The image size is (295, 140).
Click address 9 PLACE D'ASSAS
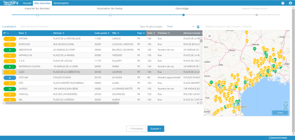(x=62, y=78)
